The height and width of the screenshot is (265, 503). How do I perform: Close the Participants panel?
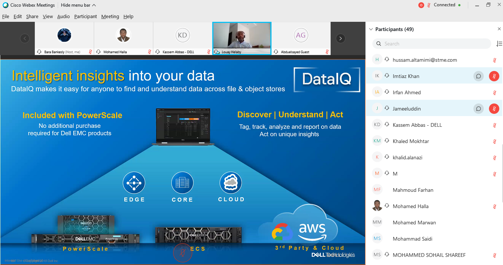pyautogui.click(x=499, y=29)
